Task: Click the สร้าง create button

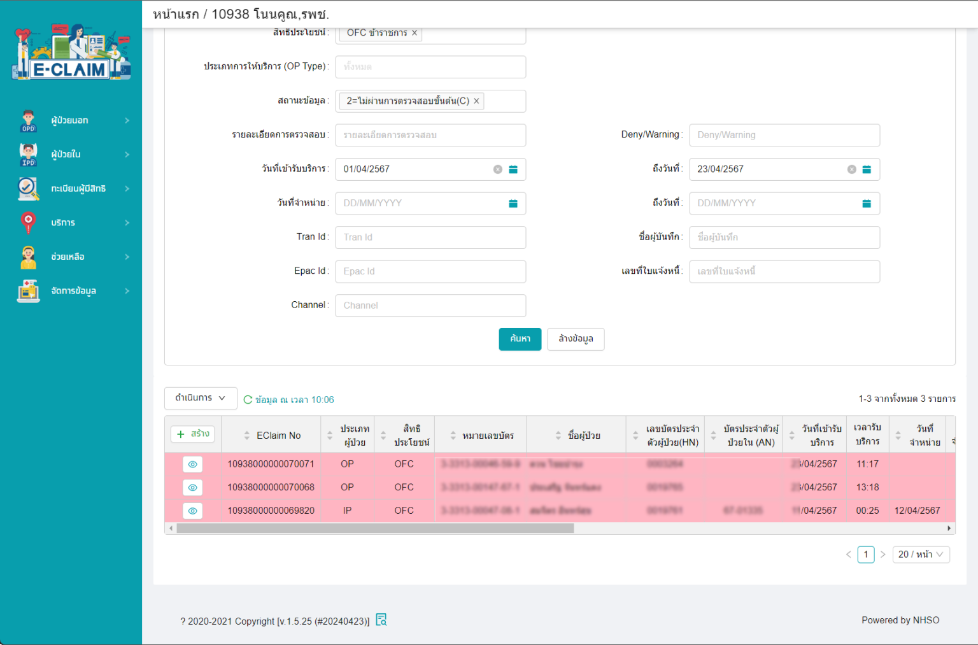Action: click(x=192, y=434)
